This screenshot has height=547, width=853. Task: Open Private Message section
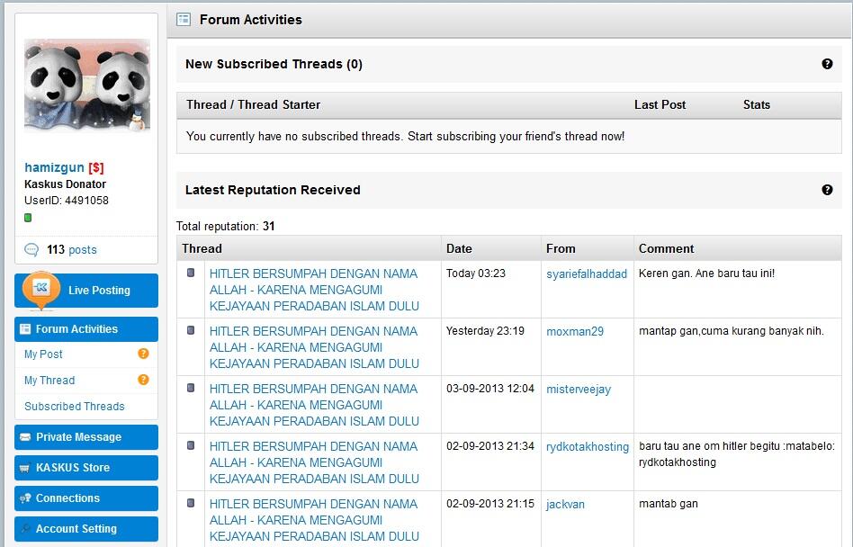click(86, 437)
